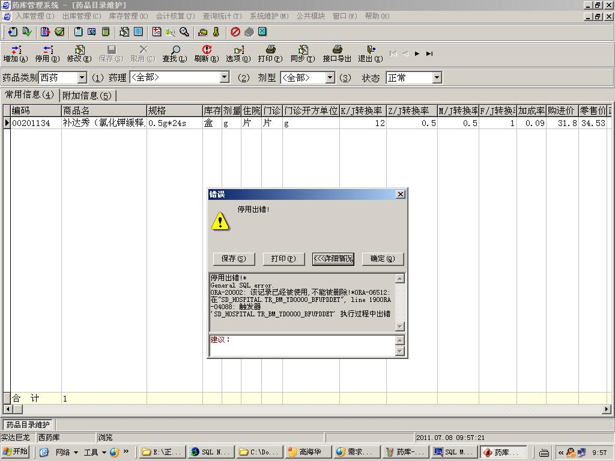The height and width of the screenshot is (461, 615).
Task: Click 打印(P) button in error dialog
Action: click(283, 259)
